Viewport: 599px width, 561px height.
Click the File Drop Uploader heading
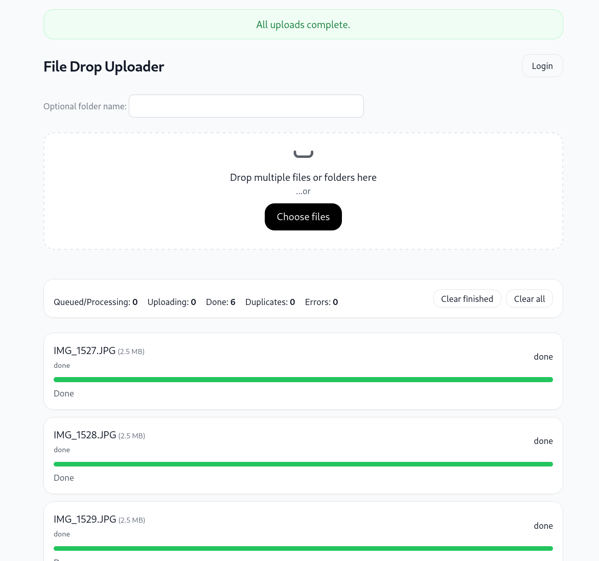pos(104,67)
